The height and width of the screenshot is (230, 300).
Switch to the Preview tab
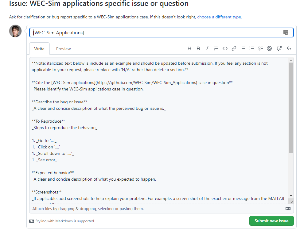(63, 48)
